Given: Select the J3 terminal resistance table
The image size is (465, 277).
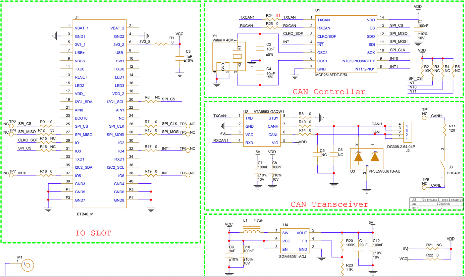Looking at the screenshot, I should 436,204.
